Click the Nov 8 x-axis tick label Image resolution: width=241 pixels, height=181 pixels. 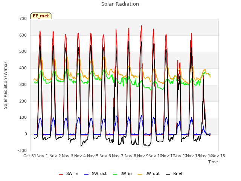(x=130, y=156)
